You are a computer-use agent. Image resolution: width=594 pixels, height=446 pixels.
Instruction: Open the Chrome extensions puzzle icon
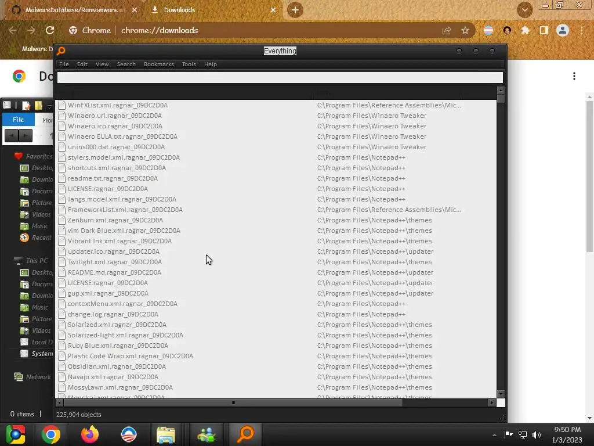click(x=525, y=30)
